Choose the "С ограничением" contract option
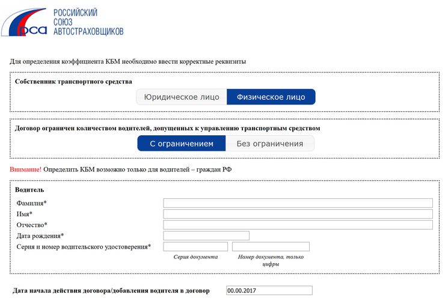The width and height of the screenshot is (448, 301). 182,144
